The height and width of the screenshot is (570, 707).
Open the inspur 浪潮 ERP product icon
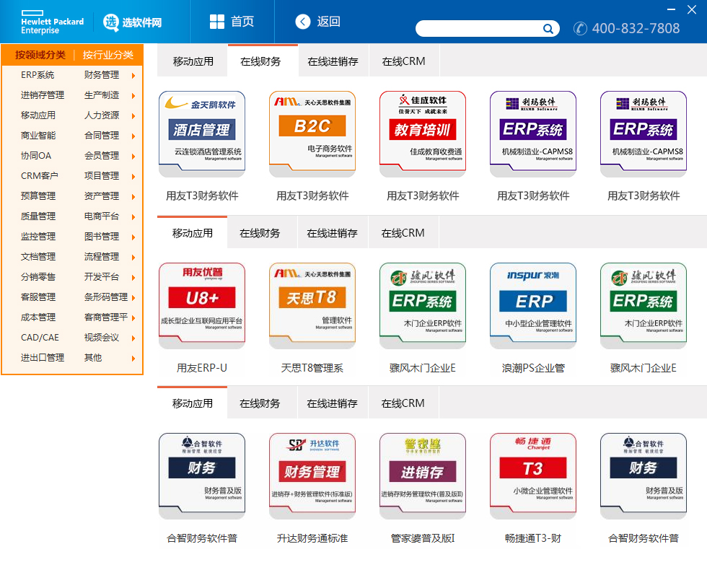533,306
